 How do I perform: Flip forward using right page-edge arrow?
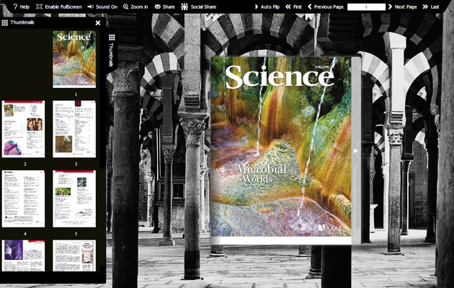[355, 151]
